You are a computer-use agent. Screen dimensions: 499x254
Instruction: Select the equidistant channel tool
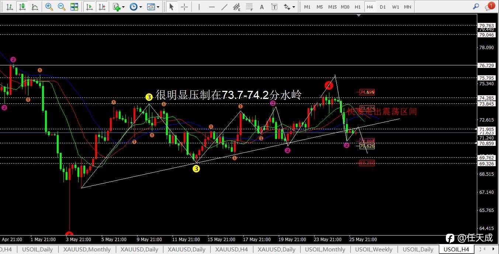pos(237,7)
